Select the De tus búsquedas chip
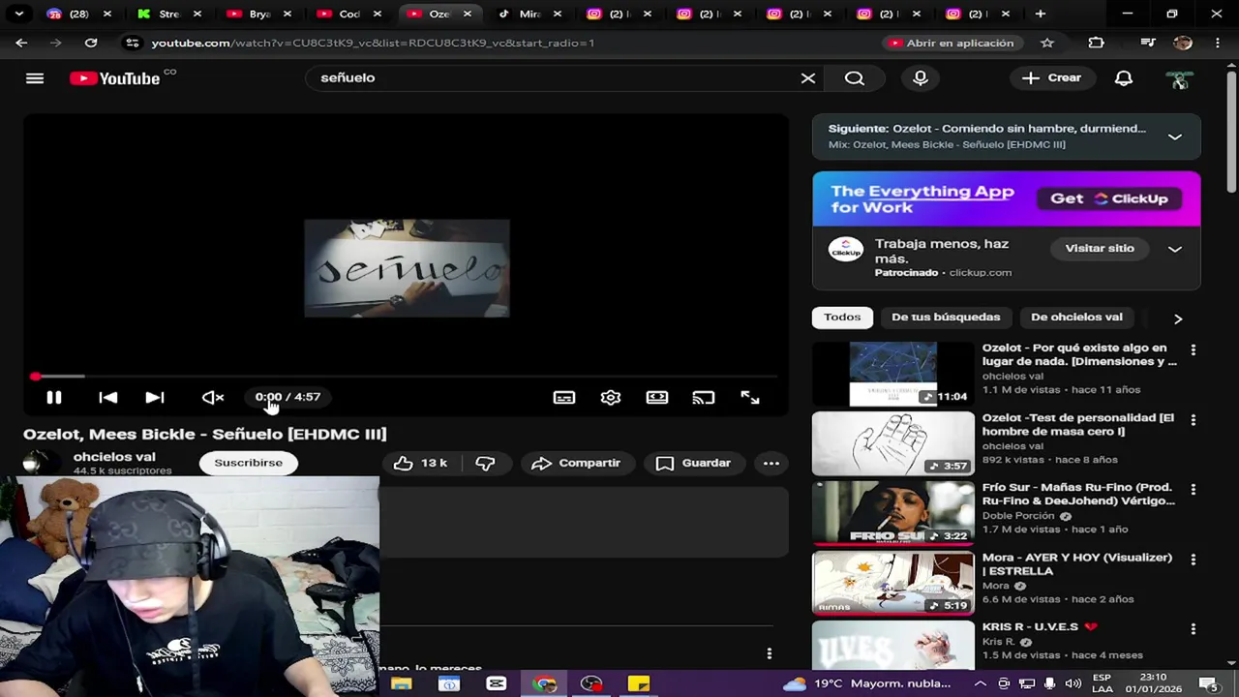This screenshot has height=697, width=1239. pyautogui.click(x=946, y=318)
